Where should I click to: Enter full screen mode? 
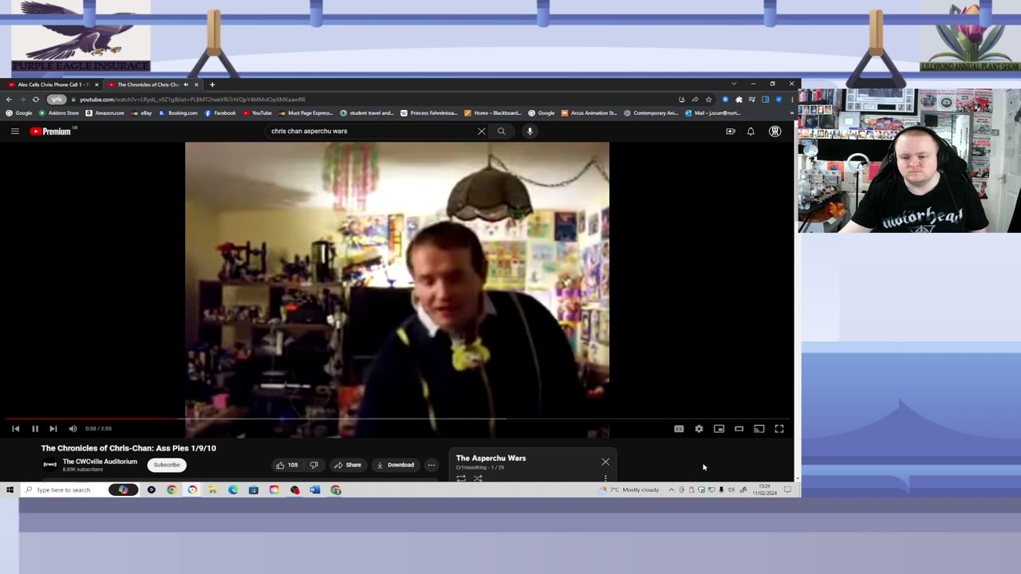pyautogui.click(x=779, y=429)
